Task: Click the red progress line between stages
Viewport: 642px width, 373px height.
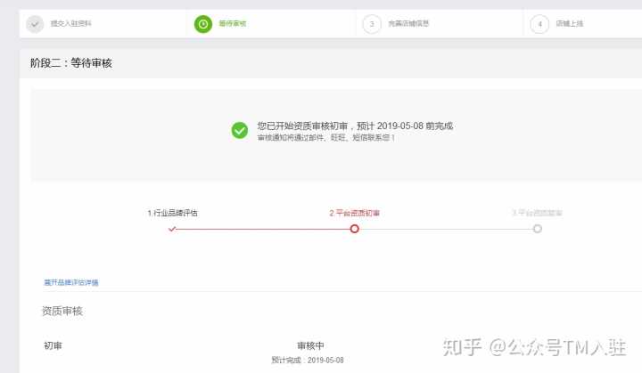Action: pos(263,229)
